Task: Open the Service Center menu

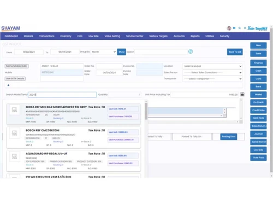Action: (x=135, y=36)
